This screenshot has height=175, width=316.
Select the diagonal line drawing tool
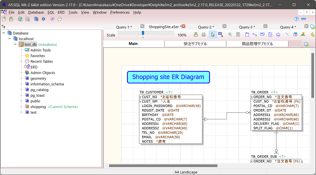(287, 35)
